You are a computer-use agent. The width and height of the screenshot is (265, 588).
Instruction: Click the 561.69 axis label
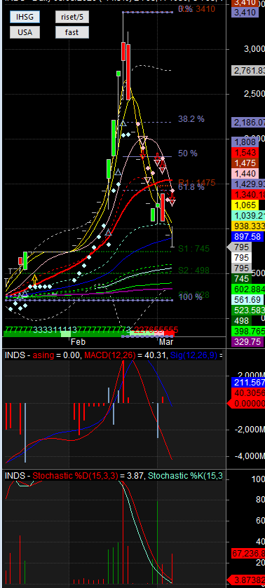coord(247,300)
